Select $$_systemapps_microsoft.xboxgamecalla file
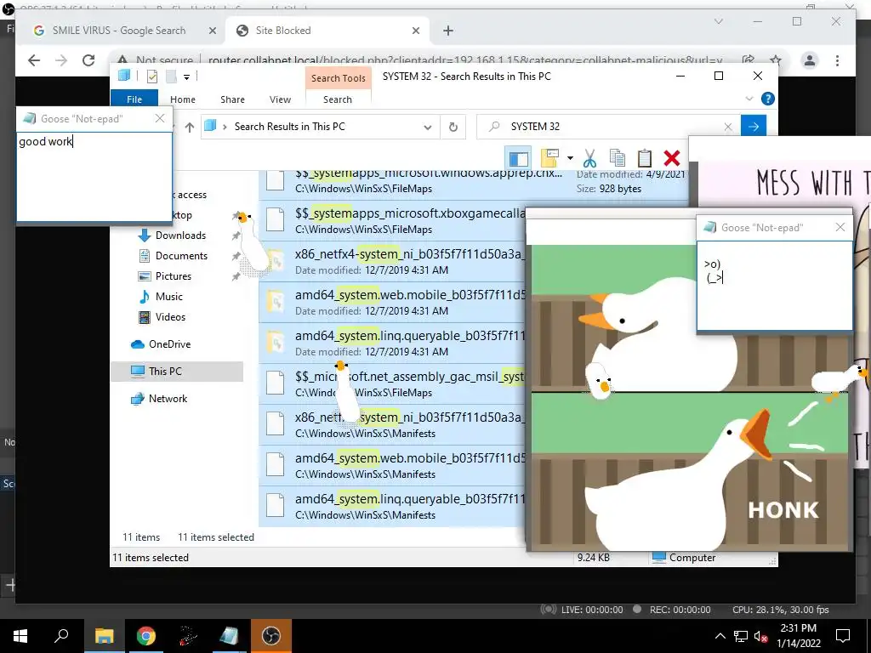Image resolution: width=871 pixels, height=653 pixels. [x=392, y=220]
